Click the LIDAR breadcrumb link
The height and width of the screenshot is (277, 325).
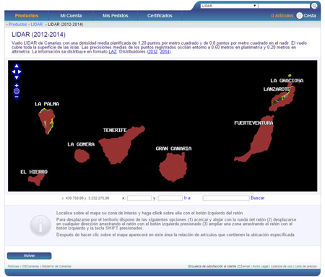pos(37,25)
